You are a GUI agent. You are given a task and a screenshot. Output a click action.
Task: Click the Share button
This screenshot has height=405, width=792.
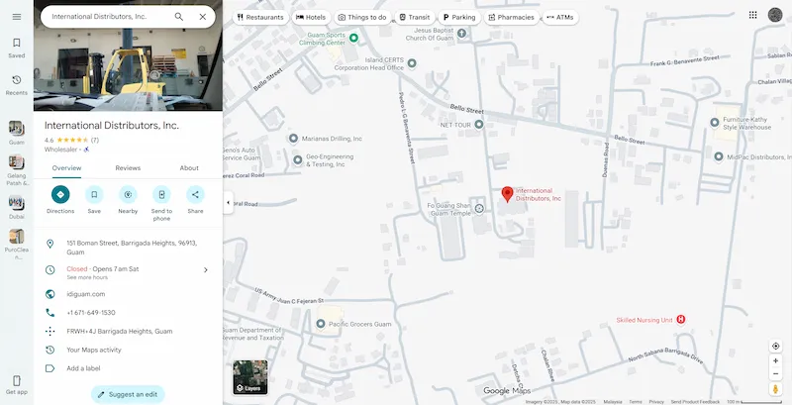[x=195, y=194]
